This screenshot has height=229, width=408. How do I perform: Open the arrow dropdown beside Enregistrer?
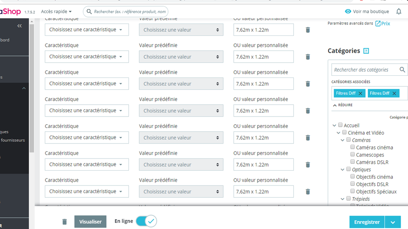tap(392, 222)
